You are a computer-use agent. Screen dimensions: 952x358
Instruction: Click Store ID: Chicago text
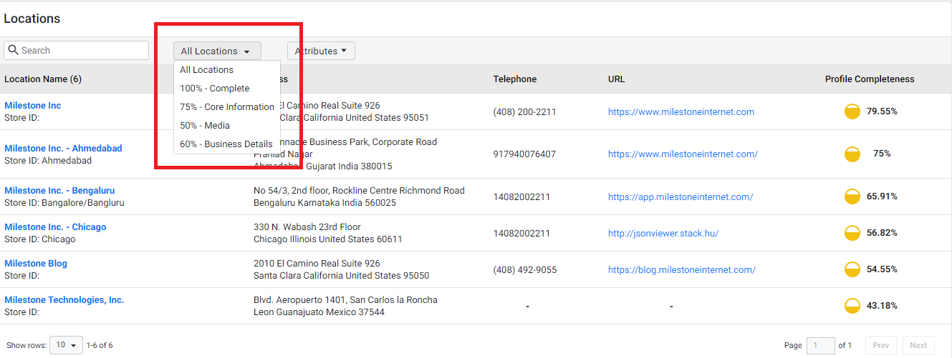(40, 239)
